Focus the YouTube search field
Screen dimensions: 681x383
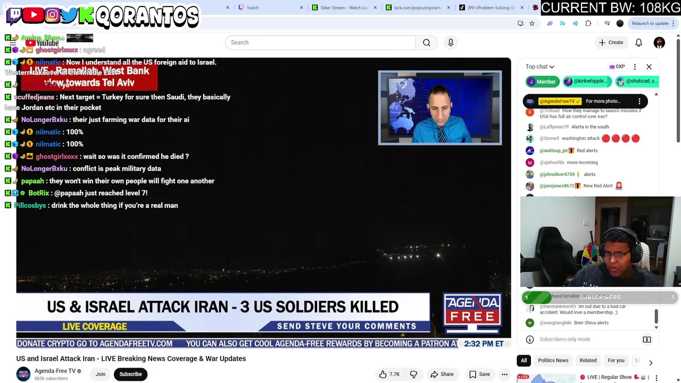coord(320,43)
